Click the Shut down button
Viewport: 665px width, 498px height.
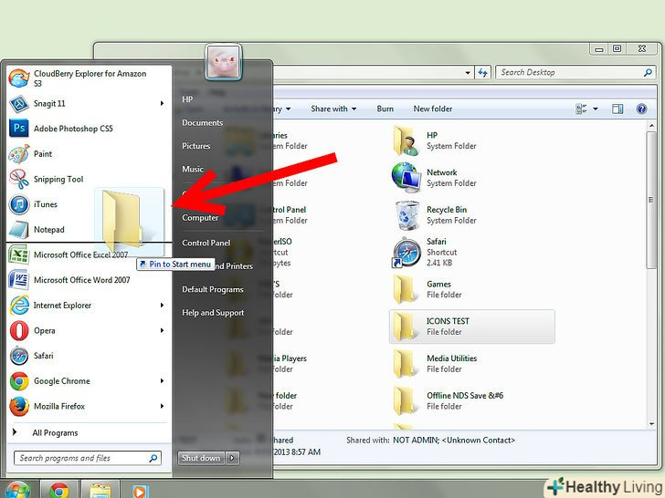[x=201, y=458]
